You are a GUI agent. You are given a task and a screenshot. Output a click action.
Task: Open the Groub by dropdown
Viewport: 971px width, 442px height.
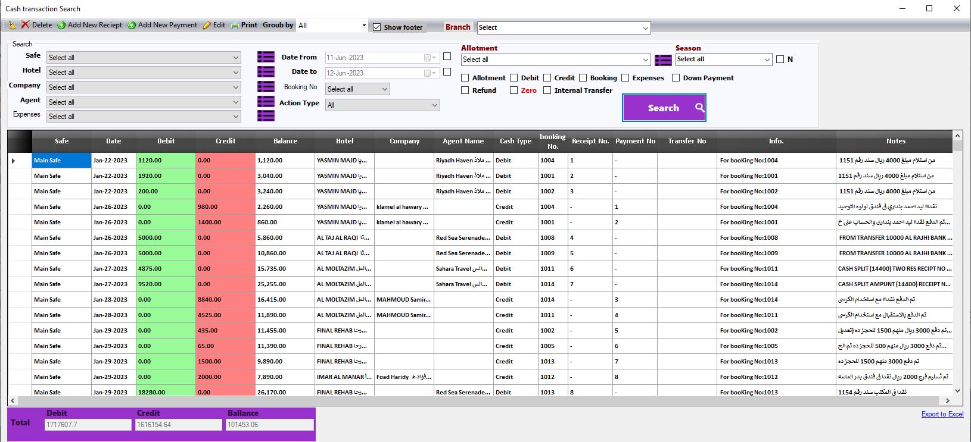click(364, 26)
